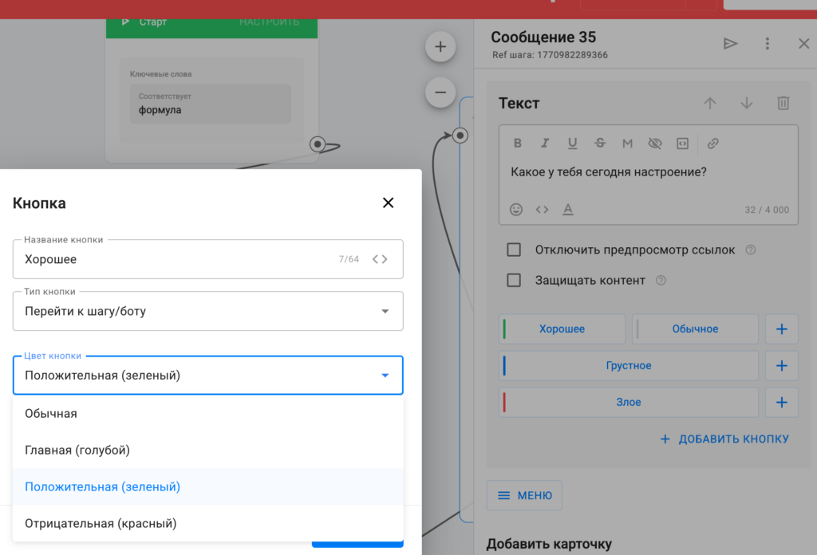Open the МЕНЮ button
The width and height of the screenshot is (817, 555).
524,495
